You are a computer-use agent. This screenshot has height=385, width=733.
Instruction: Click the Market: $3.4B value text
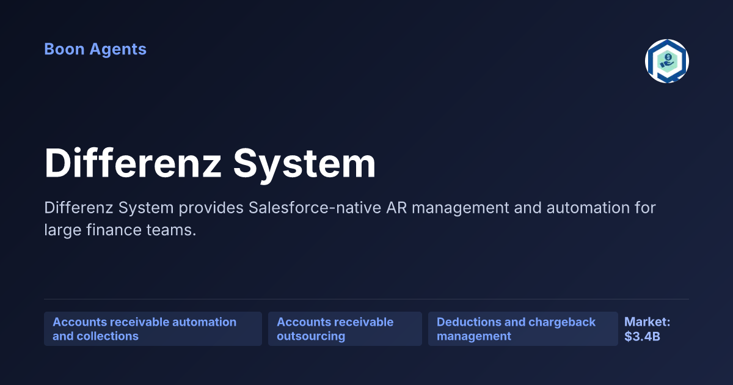[647, 329]
